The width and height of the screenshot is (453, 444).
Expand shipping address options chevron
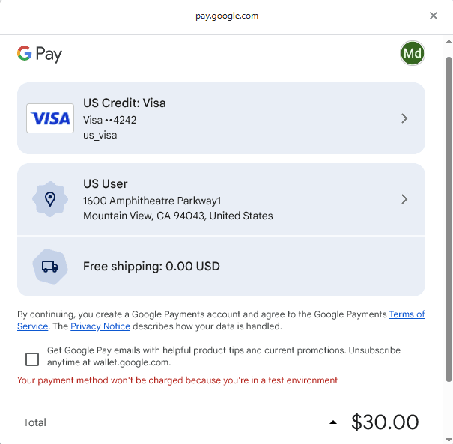tap(404, 199)
